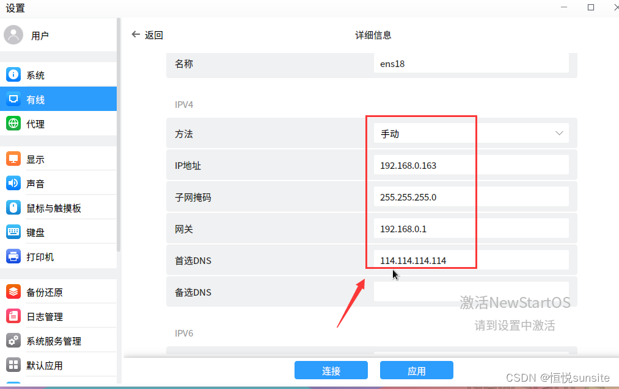Click the 显示 display icon

point(13,159)
